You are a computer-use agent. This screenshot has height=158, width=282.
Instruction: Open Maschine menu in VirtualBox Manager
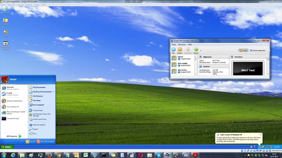182,45
